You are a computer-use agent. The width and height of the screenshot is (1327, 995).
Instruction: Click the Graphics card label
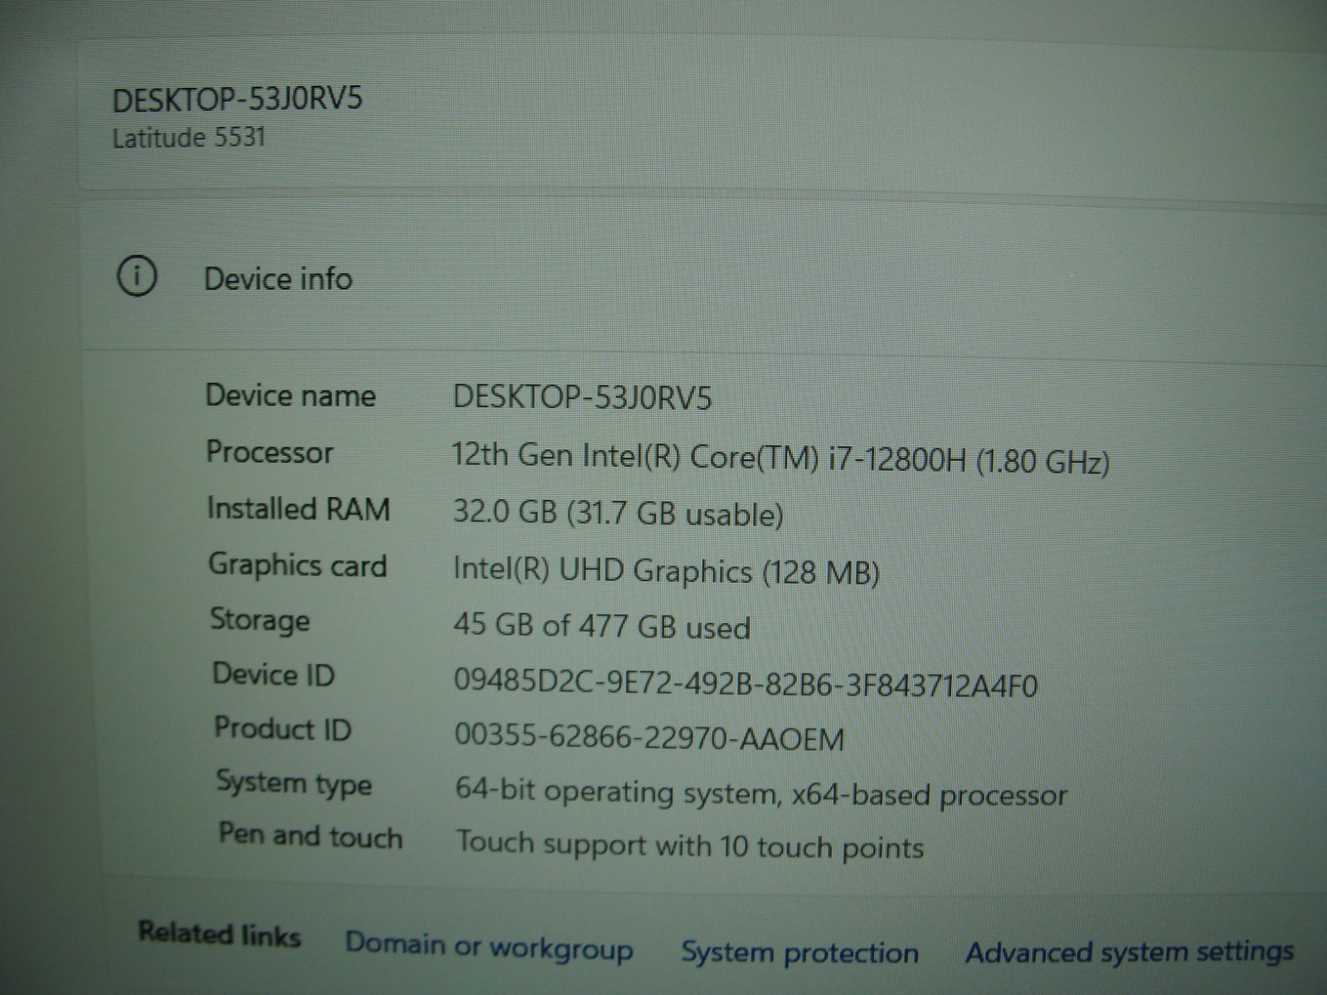point(298,565)
